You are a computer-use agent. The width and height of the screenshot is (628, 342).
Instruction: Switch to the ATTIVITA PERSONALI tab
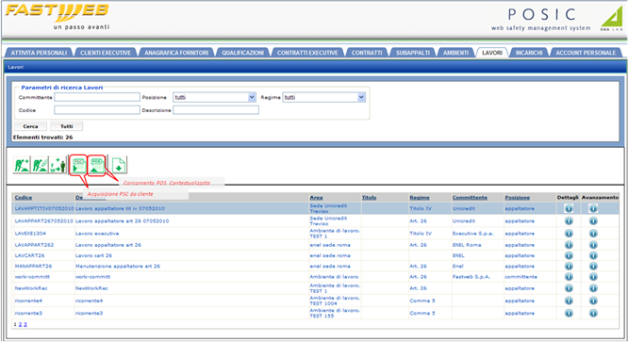tap(39, 53)
